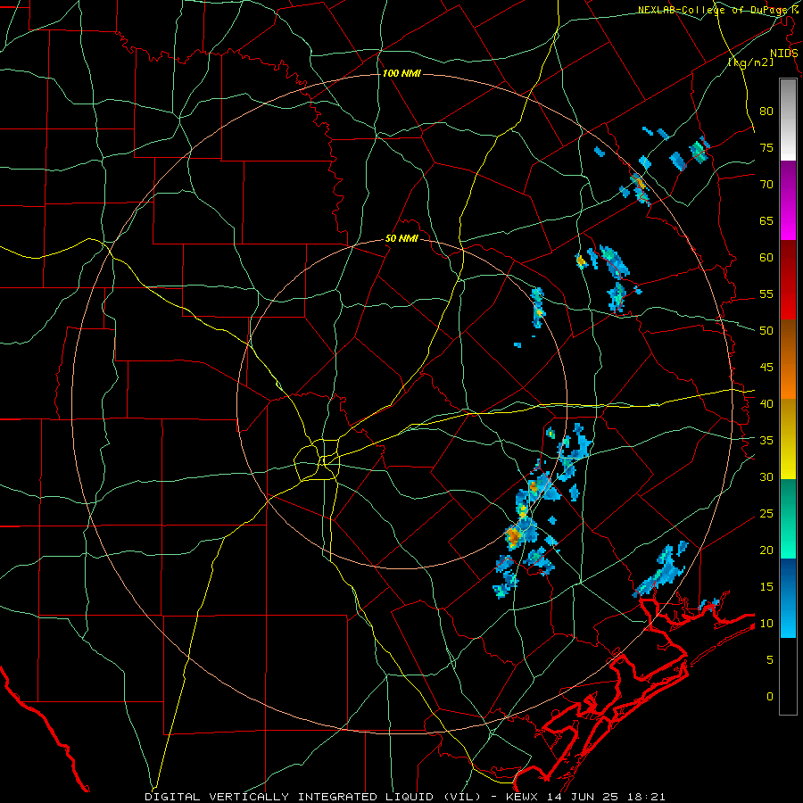This screenshot has width=803, height=803.
Task: Click the legend value 80
Action: point(766,112)
